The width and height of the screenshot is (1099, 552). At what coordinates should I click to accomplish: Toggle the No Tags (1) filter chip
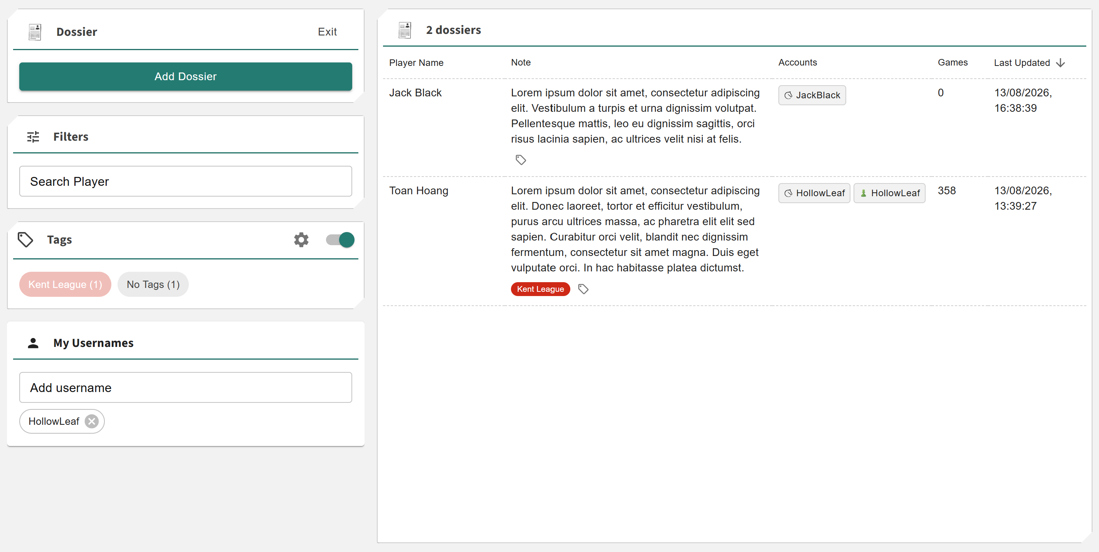coord(153,284)
